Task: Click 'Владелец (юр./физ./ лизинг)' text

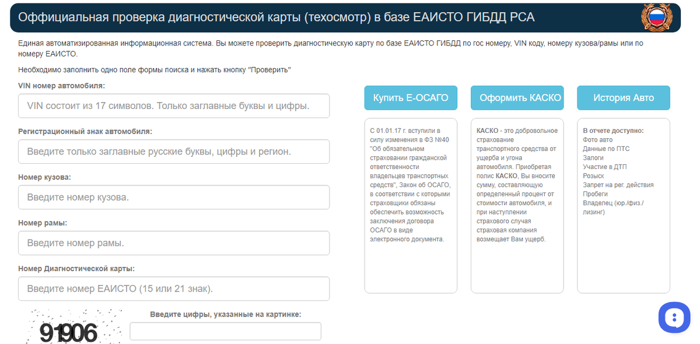Action: (x=613, y=208)
